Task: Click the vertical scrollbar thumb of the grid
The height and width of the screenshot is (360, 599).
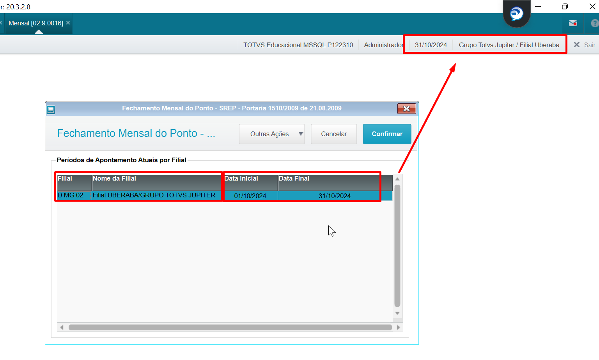Action: pyautogui.click(x=397, y=246)
